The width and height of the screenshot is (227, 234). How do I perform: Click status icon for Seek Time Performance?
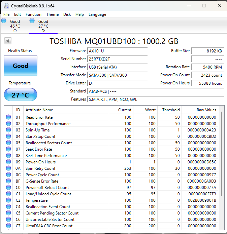tap(8, 155)
